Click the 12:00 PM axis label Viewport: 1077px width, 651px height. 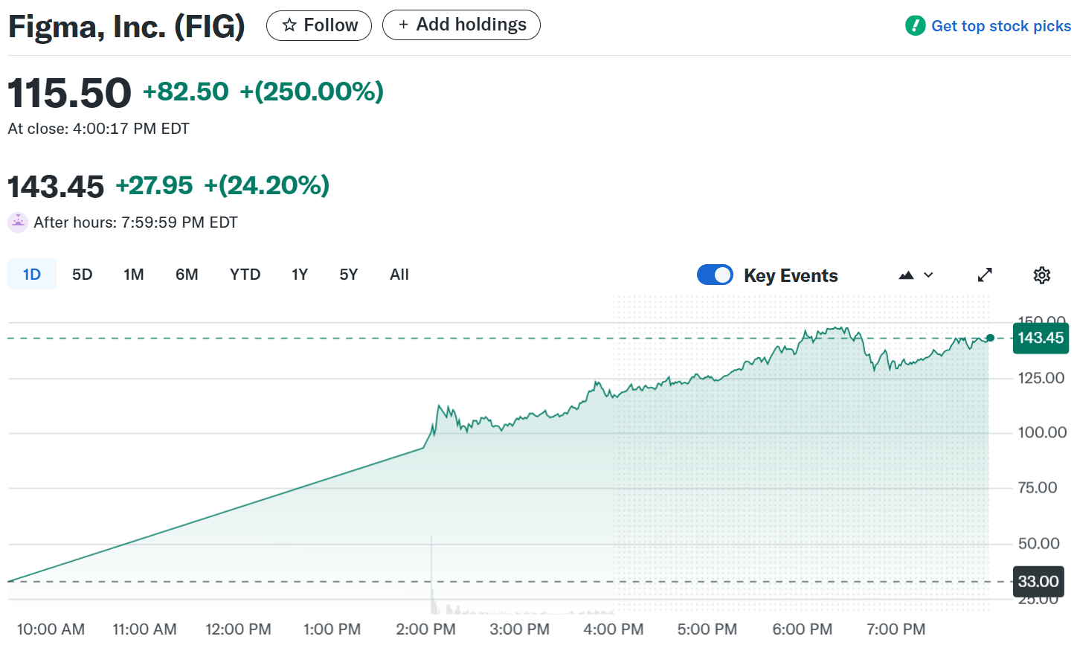coord(238,629)
